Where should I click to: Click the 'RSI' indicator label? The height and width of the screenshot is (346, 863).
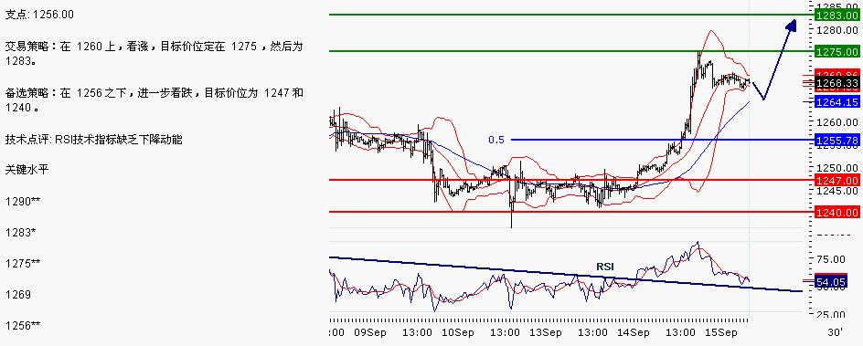click(x=605, y=267)
